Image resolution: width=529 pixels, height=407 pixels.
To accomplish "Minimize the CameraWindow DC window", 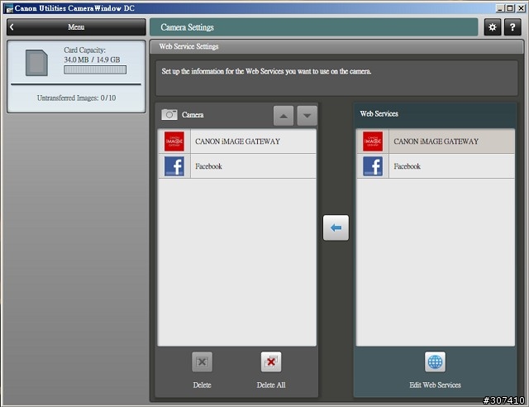I will click(x=499, y=7).
